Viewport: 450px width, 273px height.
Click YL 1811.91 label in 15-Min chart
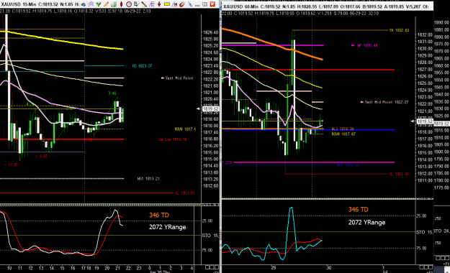pos(184,193)
